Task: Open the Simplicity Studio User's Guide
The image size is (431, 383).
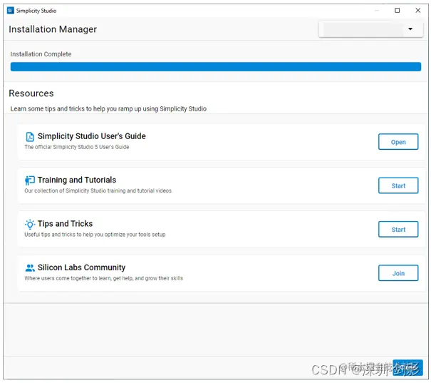Action: click(398, 142)
